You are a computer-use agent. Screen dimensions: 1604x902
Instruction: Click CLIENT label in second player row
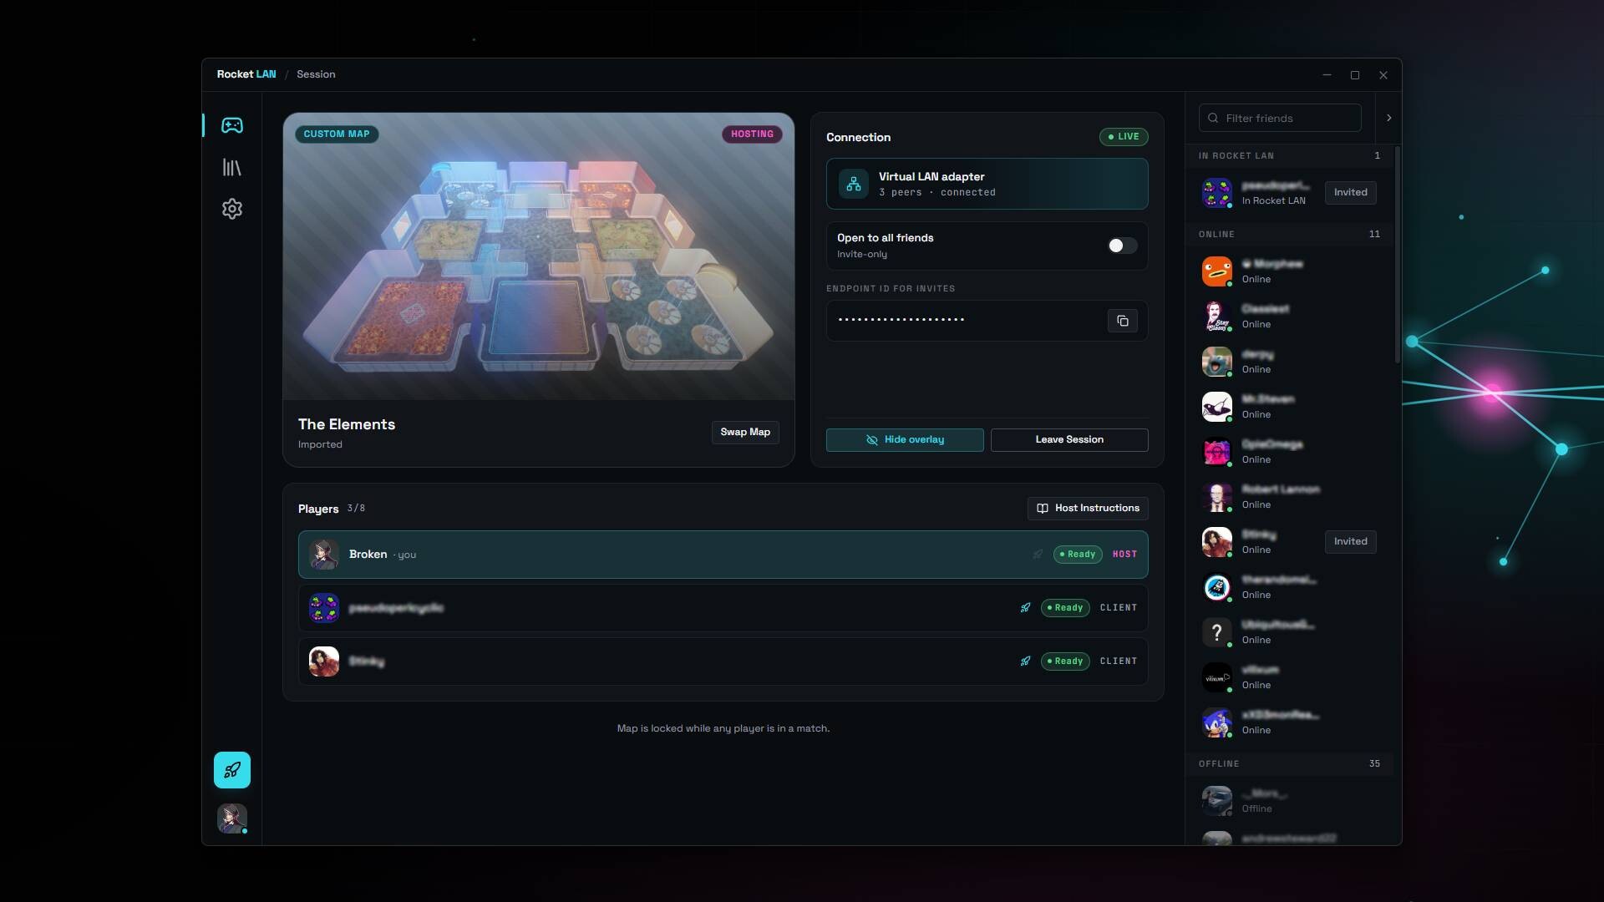(1119, 608)
